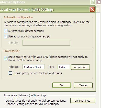Click the Proxy server group heading
The image size is (131, 108).
tap(12, 51)
